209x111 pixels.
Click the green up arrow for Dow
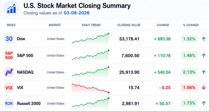(x=204, y=39)
